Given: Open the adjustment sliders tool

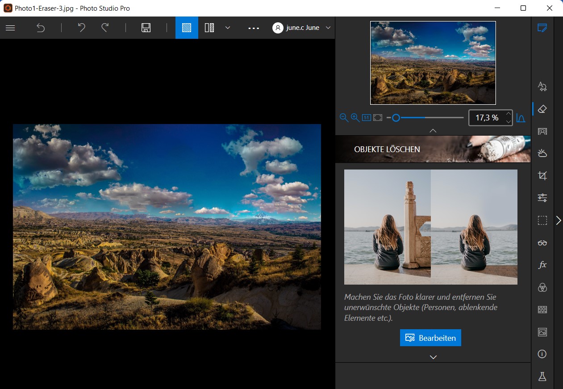Looking at the screenshot, I should (542, 198).
